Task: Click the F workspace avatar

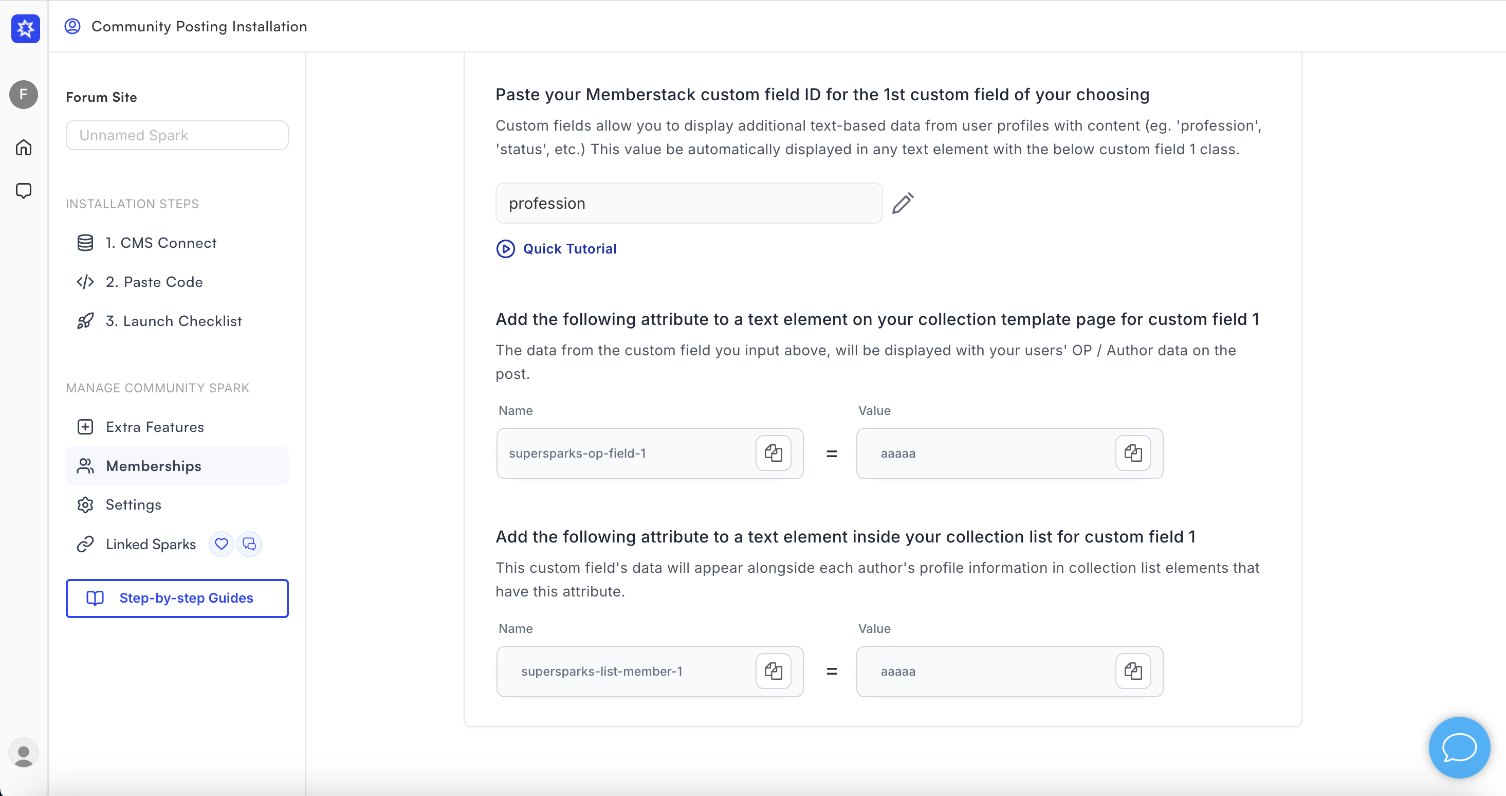Action: pyautogui.click(x=24, y=94)
